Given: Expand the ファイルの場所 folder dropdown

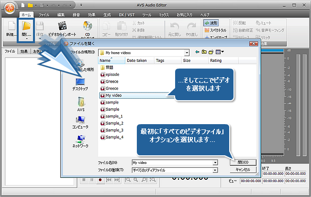Looking at the screenshot, I should click(188, 52).
